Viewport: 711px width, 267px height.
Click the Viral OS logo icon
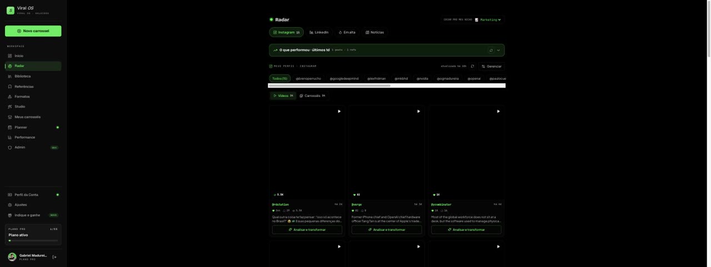(x=10, y=10)
